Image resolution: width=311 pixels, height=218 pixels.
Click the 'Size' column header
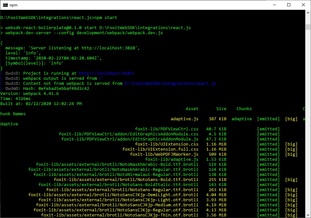coord(221,109)
